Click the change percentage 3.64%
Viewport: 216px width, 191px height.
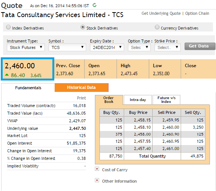36,76
